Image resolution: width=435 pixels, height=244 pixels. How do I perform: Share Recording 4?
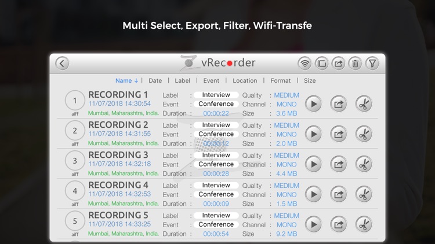click(x=339, y=194)
